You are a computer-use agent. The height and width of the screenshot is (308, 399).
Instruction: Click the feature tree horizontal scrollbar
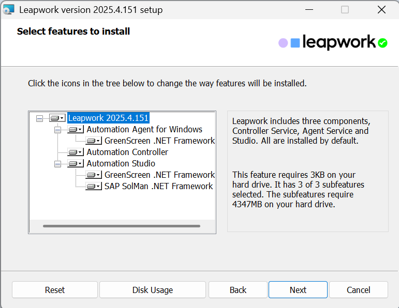122,226
